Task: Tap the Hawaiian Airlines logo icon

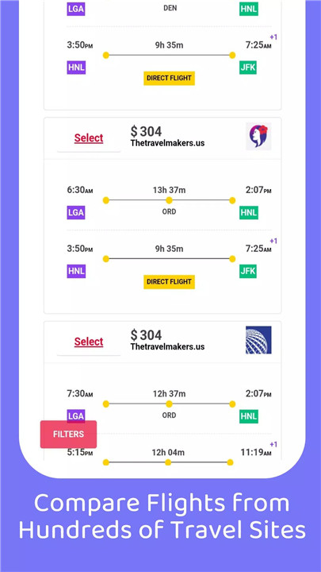Action: [258, 137]
